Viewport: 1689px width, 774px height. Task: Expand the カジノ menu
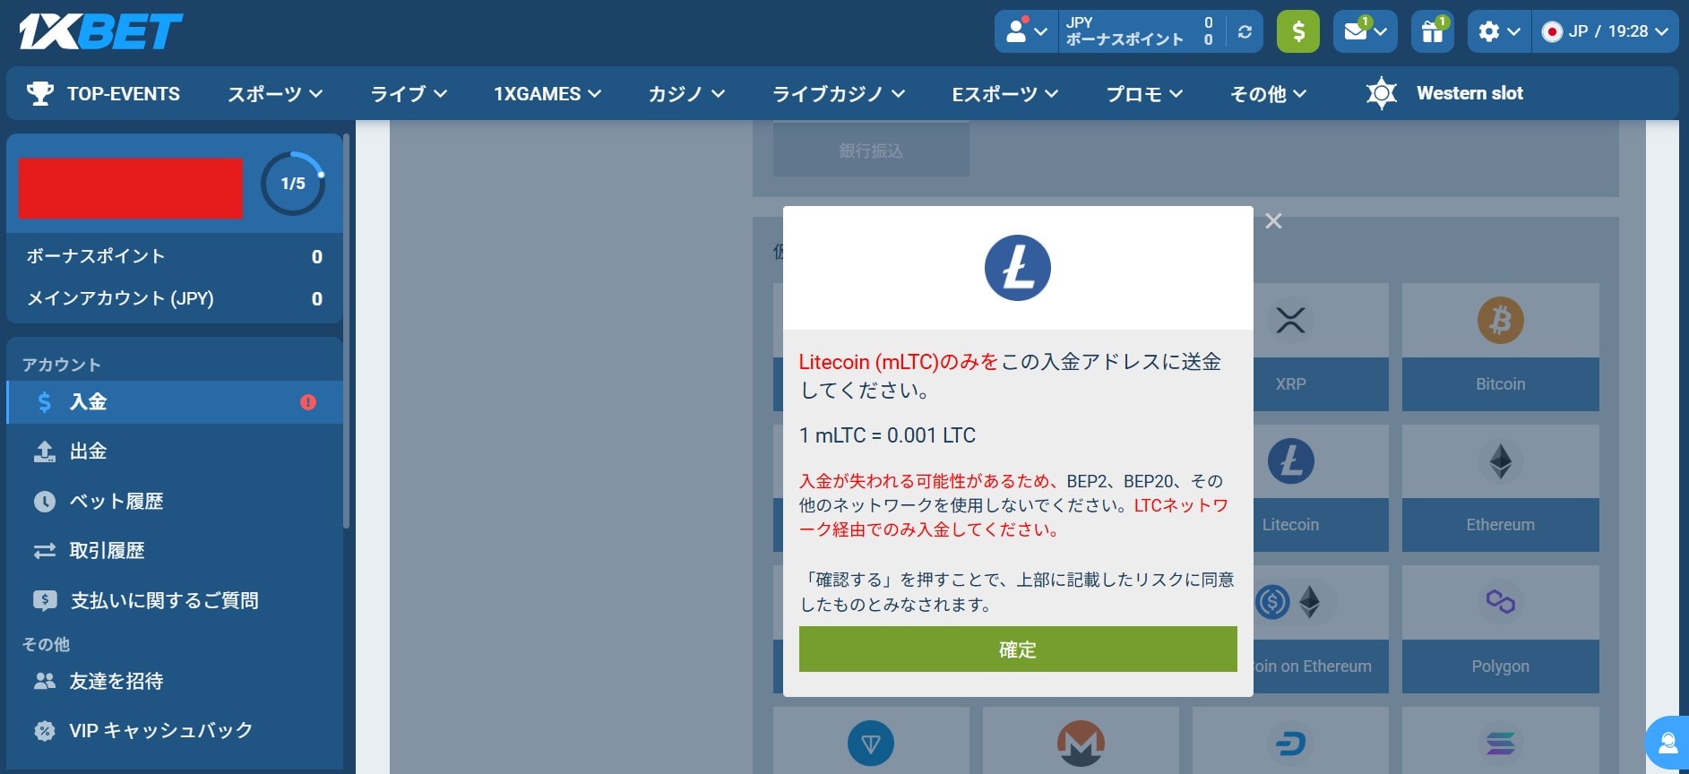pos(686,93)
